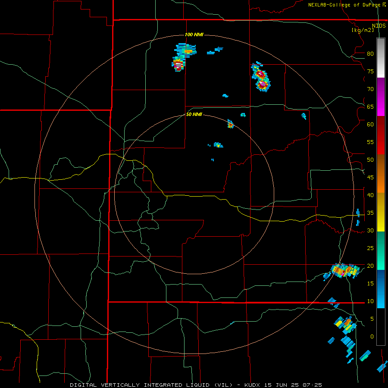Pick the gray-white top segment of color bar

[381, 58]
